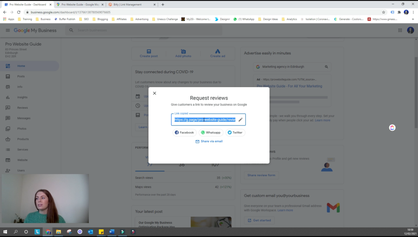This screenshot has height=237, width=418.
Task: Share review link via Facebook
Action: (x=184, y=132)
